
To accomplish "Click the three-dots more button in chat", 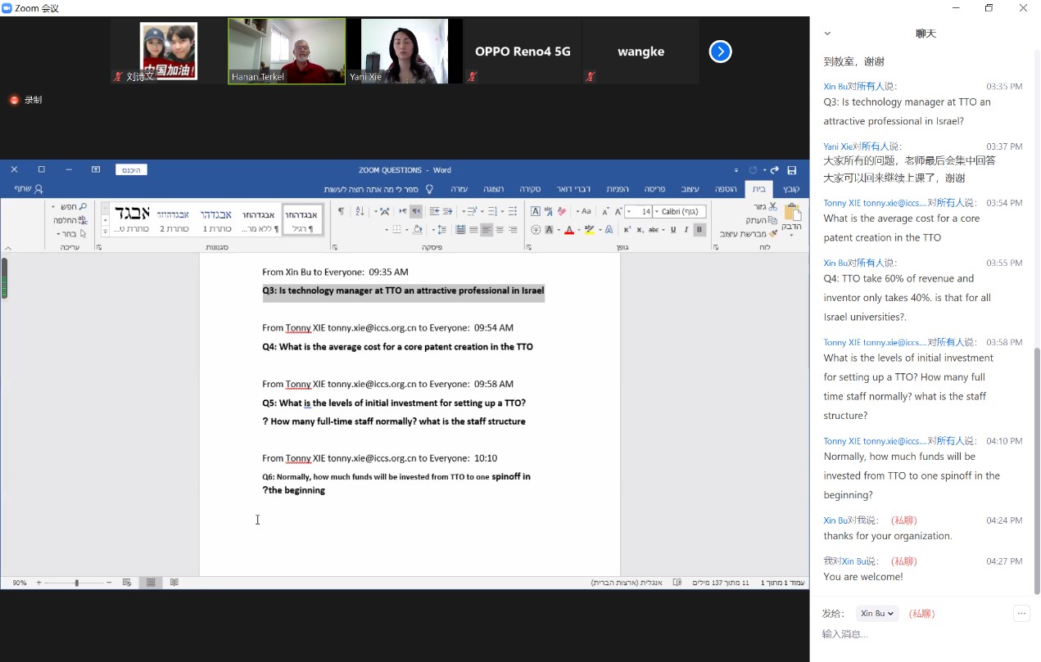I will coord(1021,614).
